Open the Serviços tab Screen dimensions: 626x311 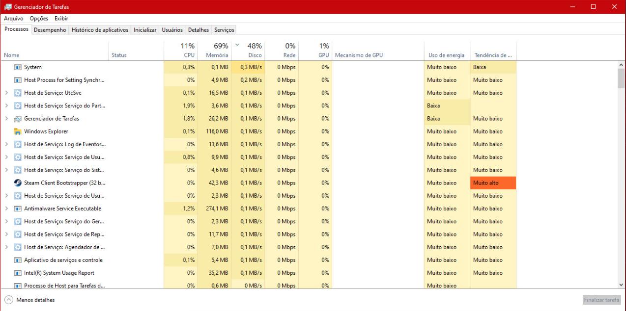pyautogui.click(x=224, y=30)
